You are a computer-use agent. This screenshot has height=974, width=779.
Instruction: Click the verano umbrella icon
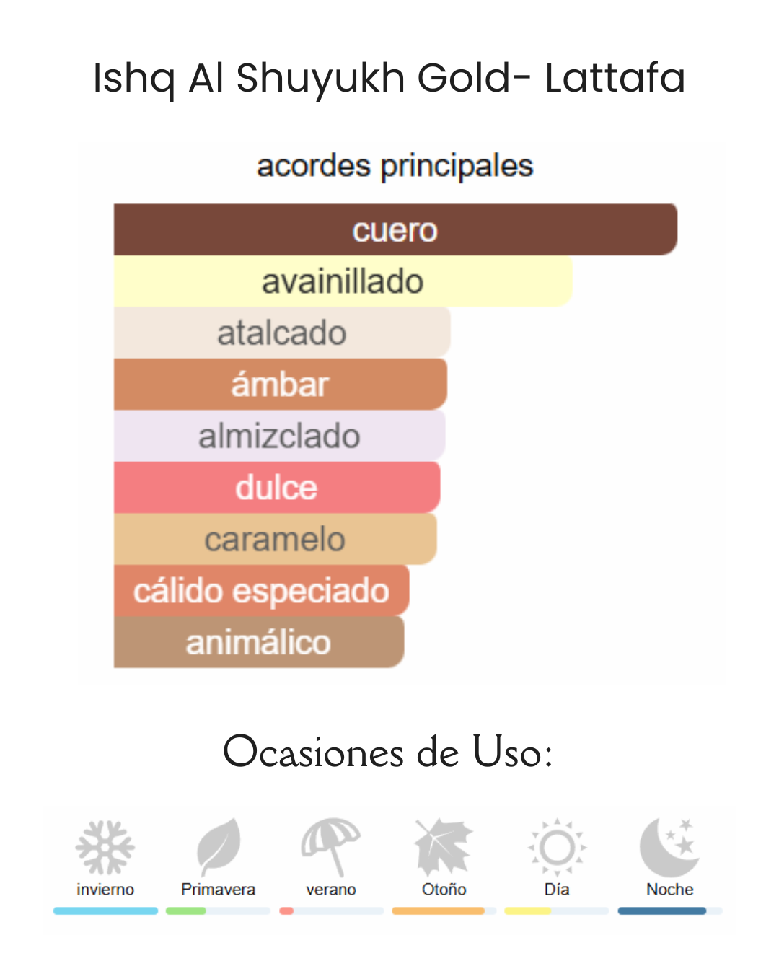(331, 847)
